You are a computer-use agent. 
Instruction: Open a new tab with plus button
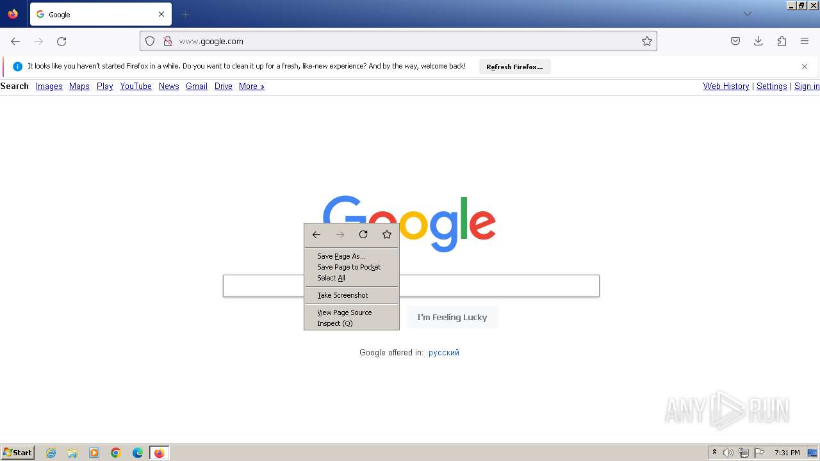pyautogui.click(x=185, y=14)
